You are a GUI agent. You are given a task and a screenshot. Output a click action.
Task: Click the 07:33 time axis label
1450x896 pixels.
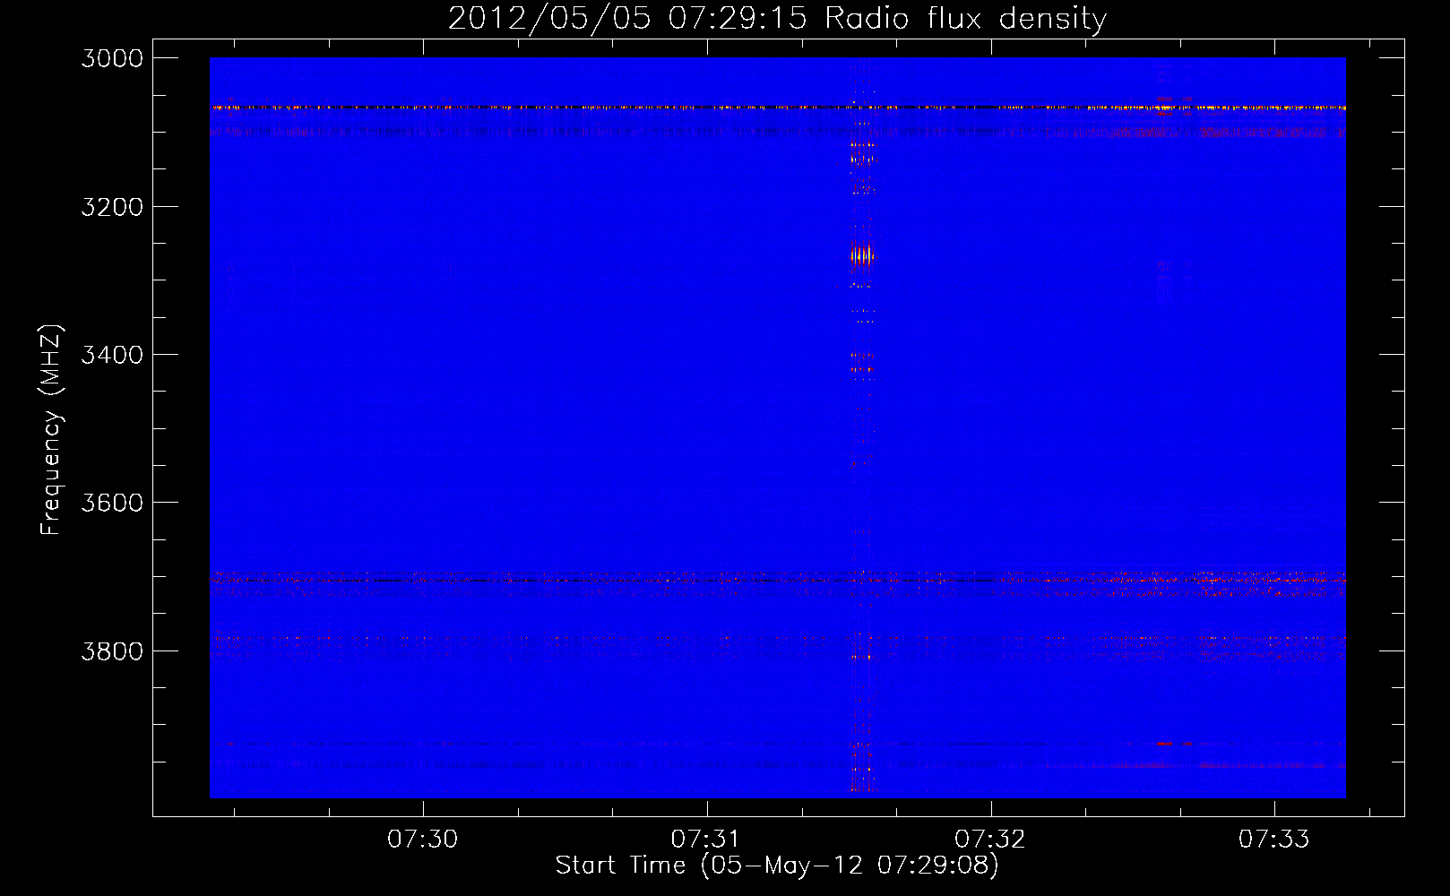[x=1273, y=840]
